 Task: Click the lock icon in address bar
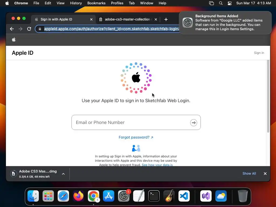[40, 29]
